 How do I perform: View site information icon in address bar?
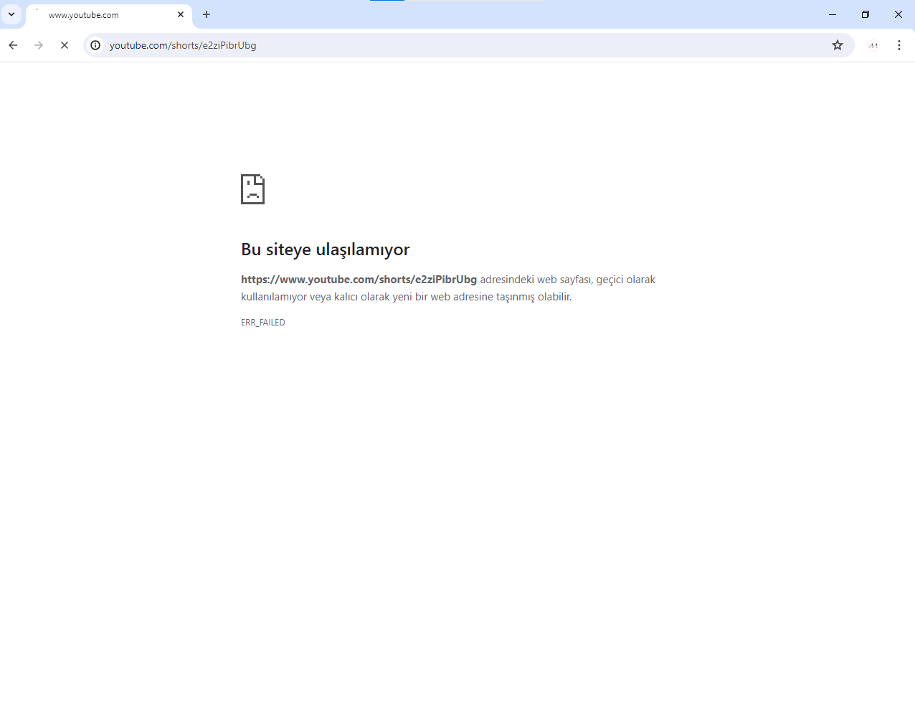(x=95, y=45)
